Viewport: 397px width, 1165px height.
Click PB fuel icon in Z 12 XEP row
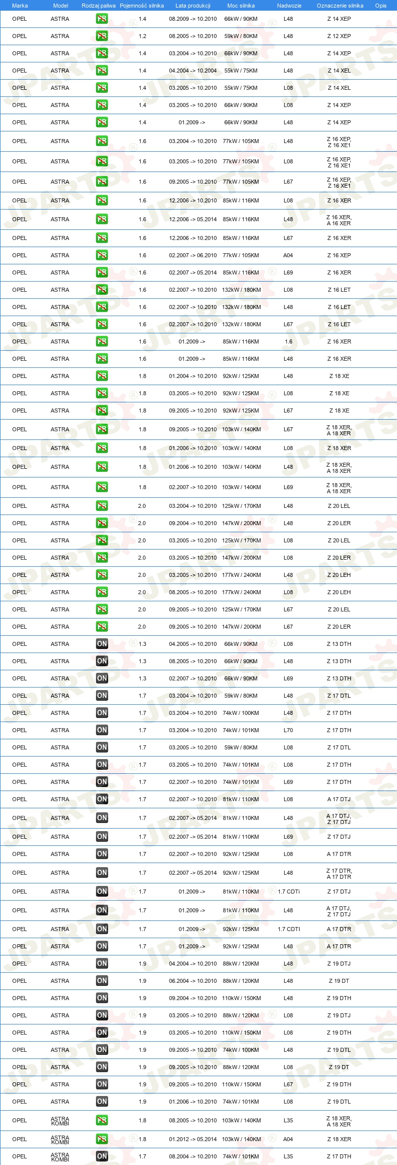(102, 36)
